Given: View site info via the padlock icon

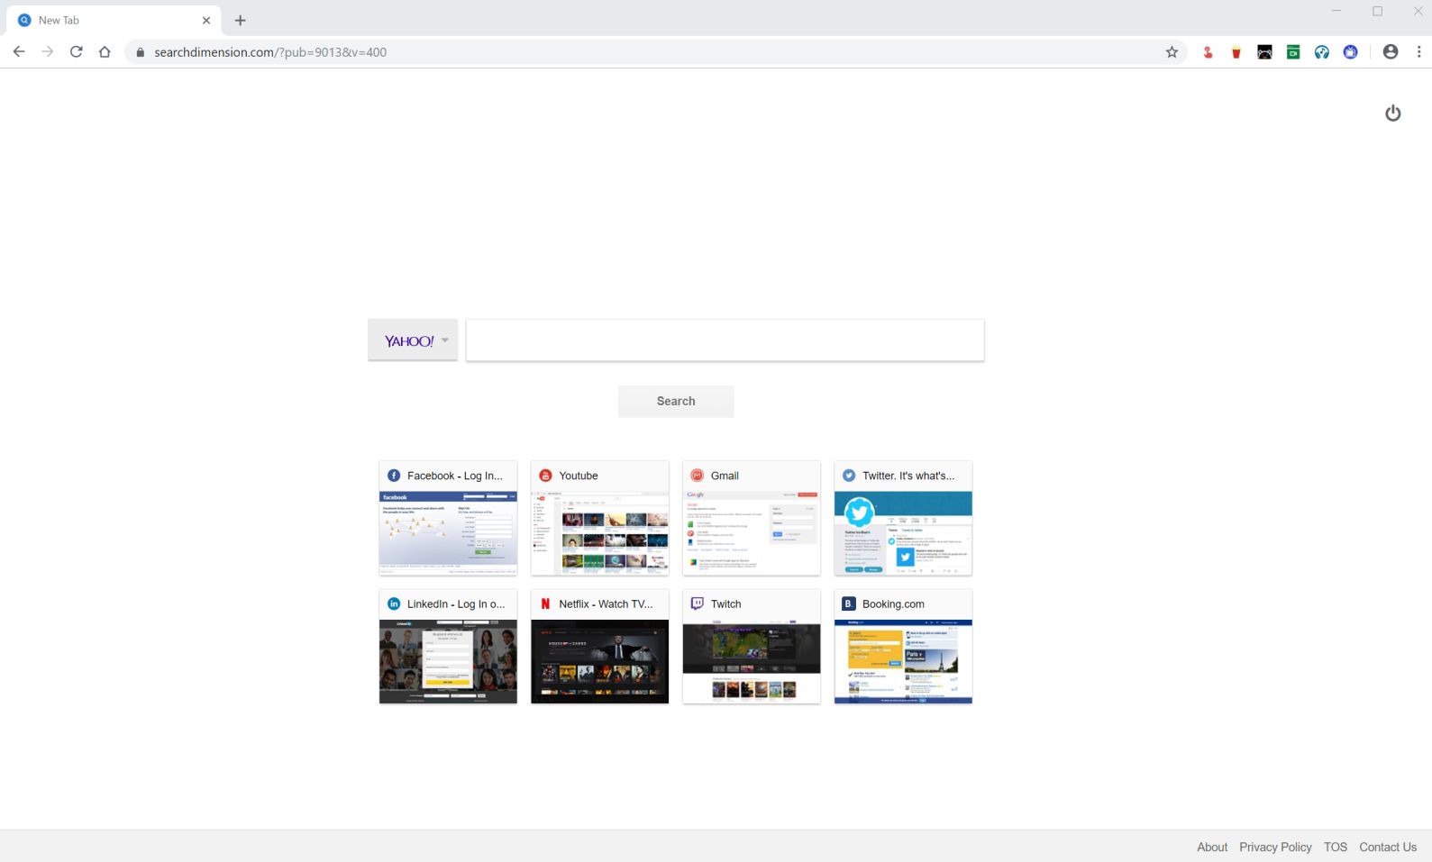Looking at the screenshot, I should [140, 52].
